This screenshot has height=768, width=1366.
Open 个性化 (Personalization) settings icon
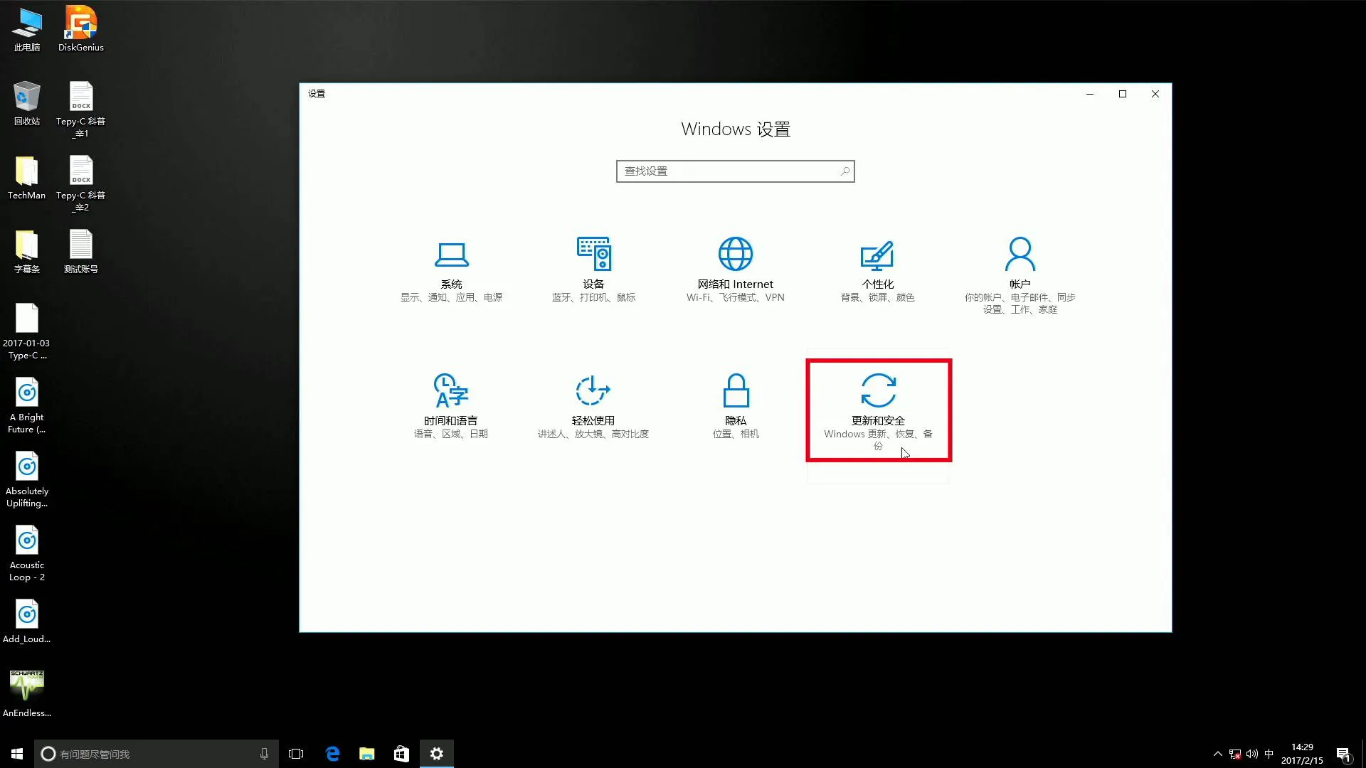(x=877, y=255)
